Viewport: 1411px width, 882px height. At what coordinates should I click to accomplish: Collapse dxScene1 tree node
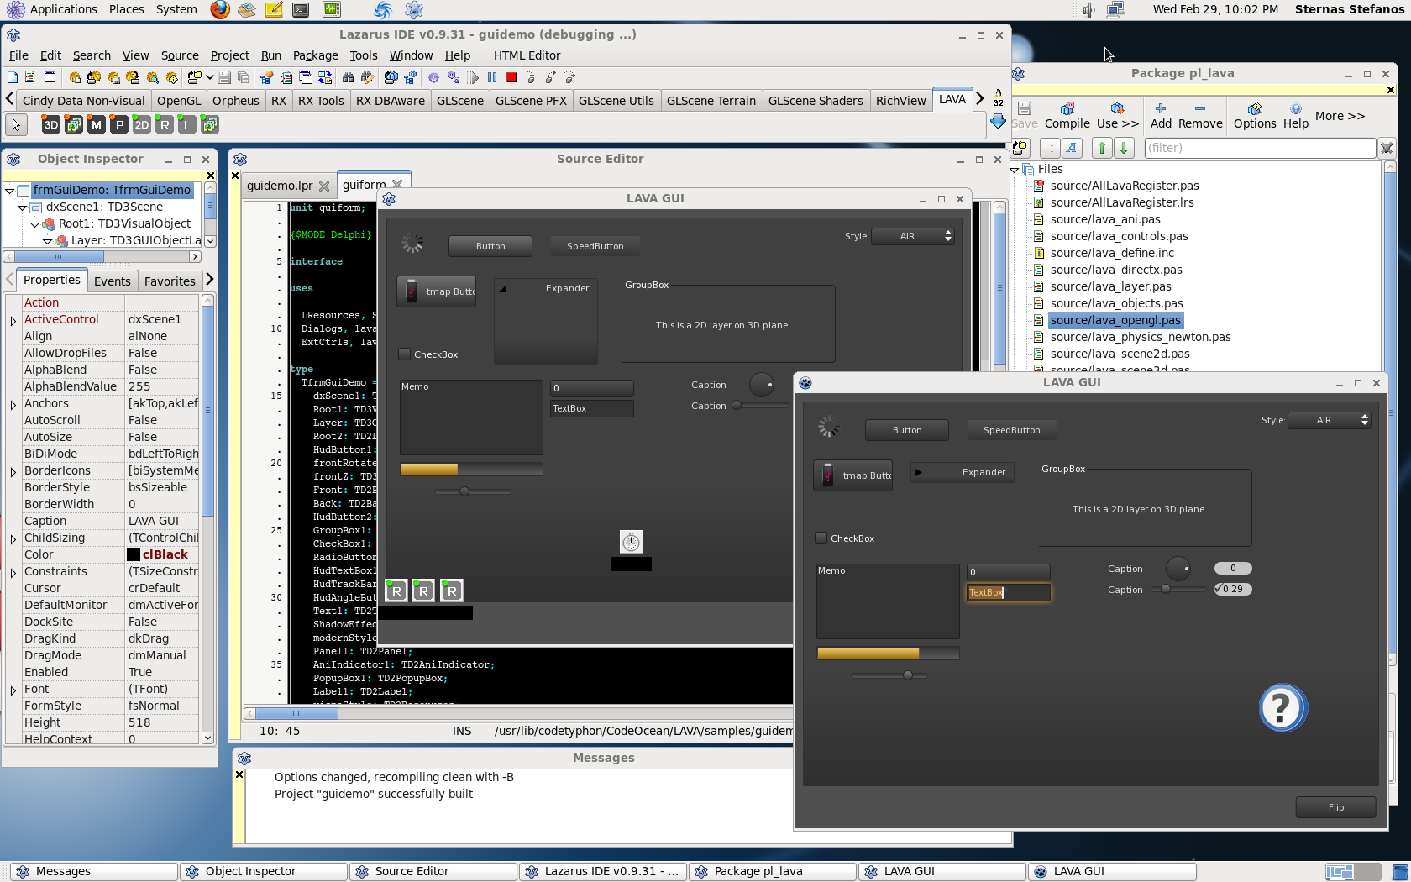tap(23, 207)
